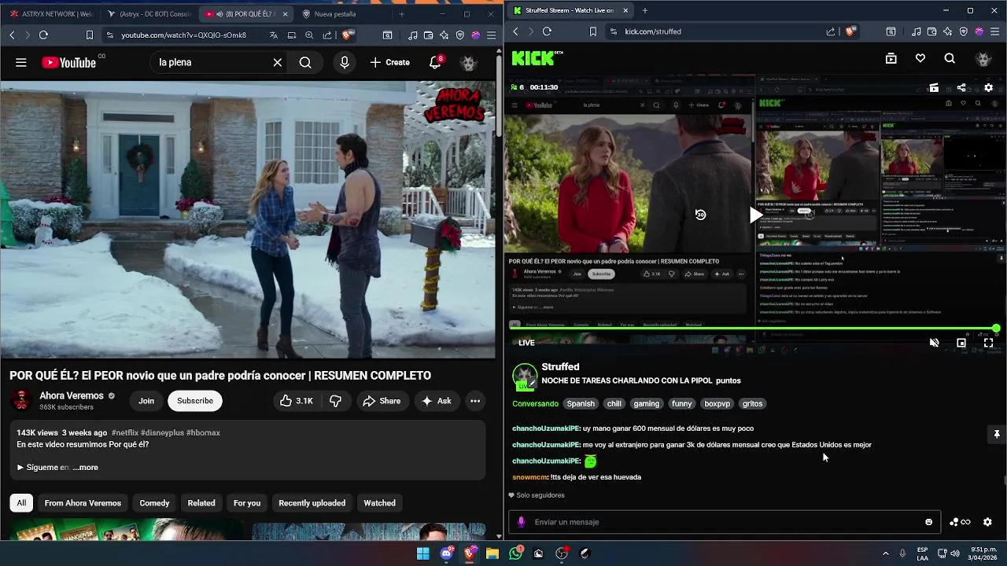Edit stream info pencil on Struffed avatar
Viewport: 1007px width, 566px height.
pyautogui.click(x=533, y=382)
